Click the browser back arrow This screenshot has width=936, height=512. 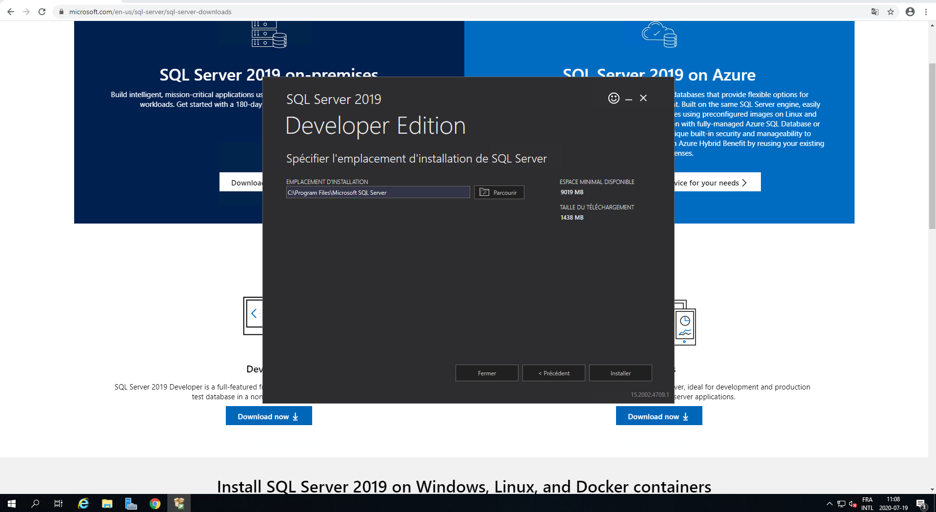[x=11, y=12]
